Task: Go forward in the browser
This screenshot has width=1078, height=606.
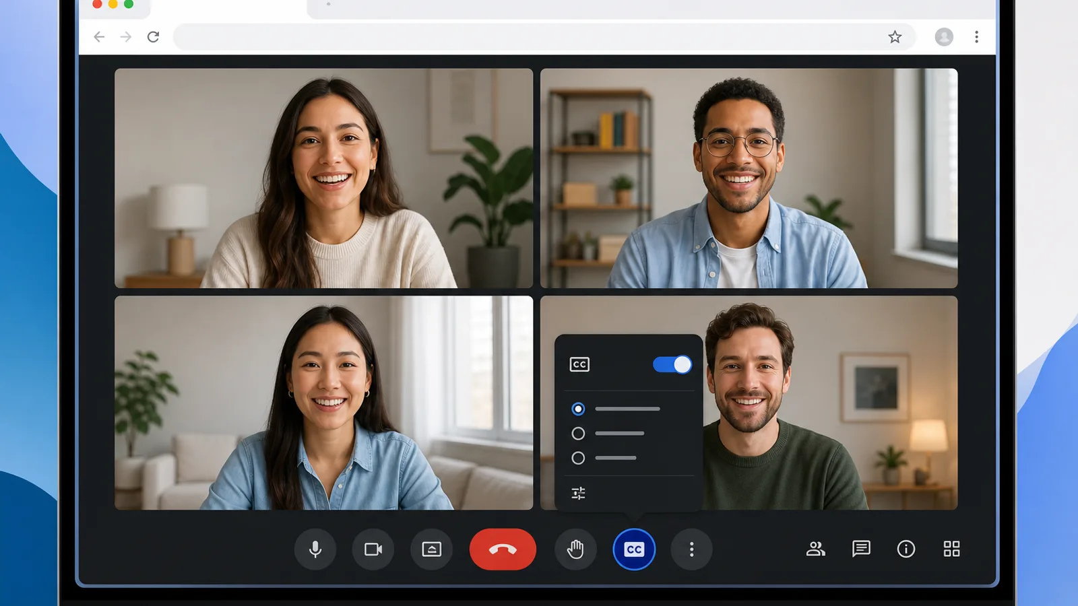Action: [126, 36]
